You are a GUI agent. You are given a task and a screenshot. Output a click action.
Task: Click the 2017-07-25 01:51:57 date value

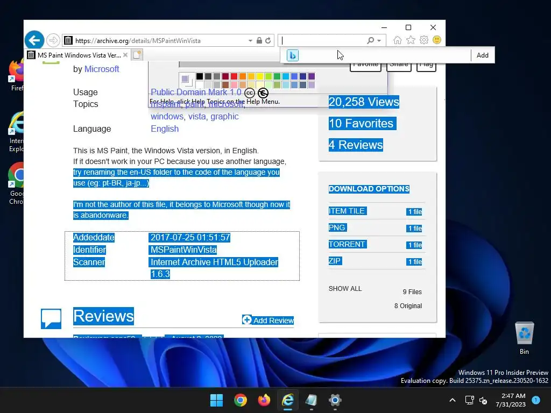pos(190,237)
